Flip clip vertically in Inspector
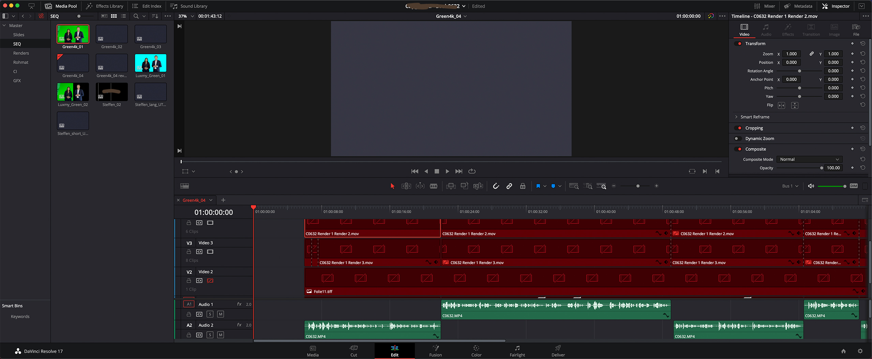 click(795, 105)
